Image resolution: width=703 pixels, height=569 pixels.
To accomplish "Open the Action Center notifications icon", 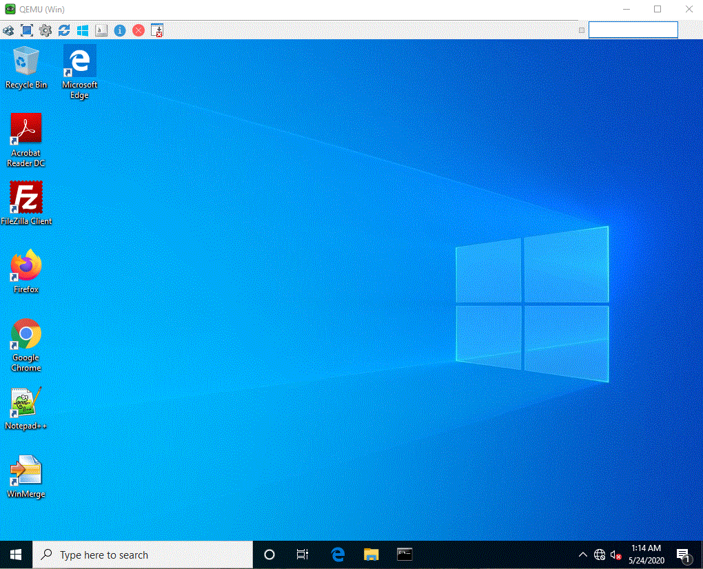I will (x=684, y=555).
